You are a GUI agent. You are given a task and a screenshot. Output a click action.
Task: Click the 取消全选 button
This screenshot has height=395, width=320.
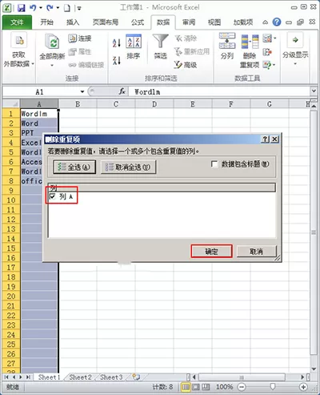(128, 167)
